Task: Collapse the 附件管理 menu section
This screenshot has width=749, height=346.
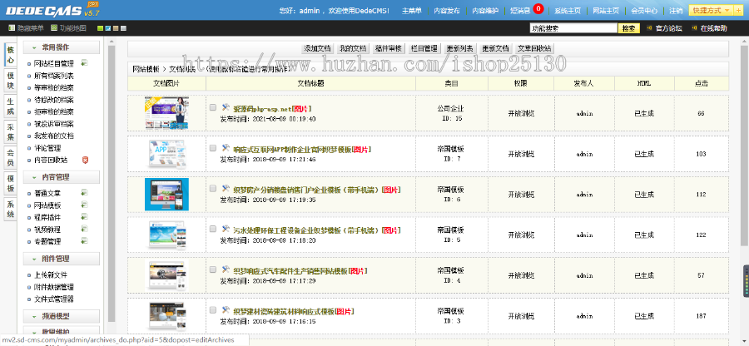Action: [62, 259]
